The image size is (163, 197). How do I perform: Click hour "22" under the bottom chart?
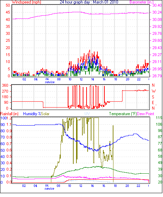point(138,186)
